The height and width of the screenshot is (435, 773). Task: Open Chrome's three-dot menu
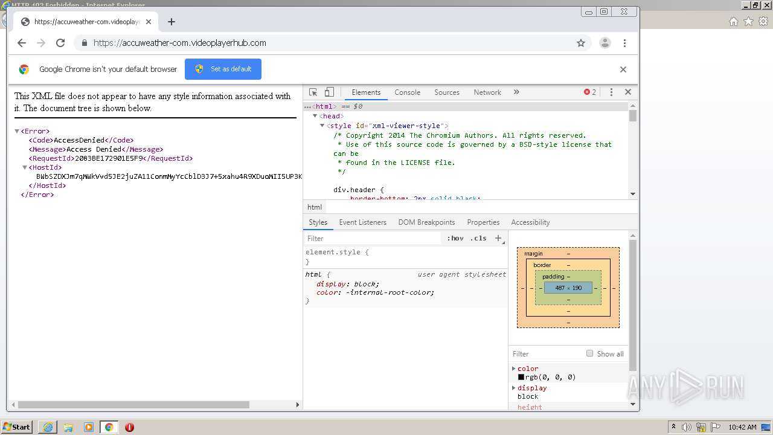point(624,43)
